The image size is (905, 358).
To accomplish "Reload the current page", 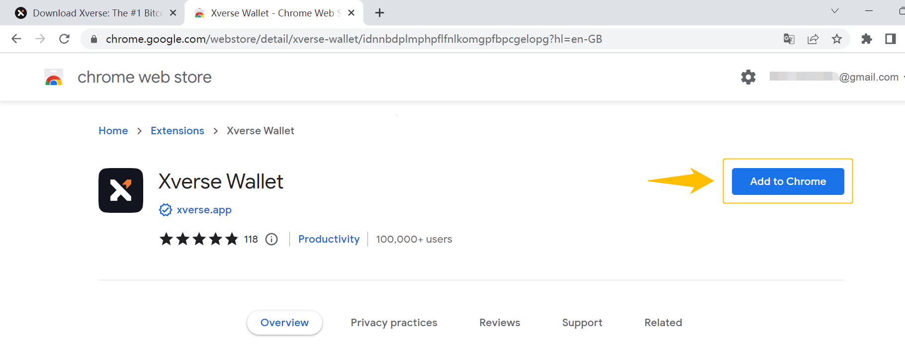I will pyautogui.click(x=64, y=39).
